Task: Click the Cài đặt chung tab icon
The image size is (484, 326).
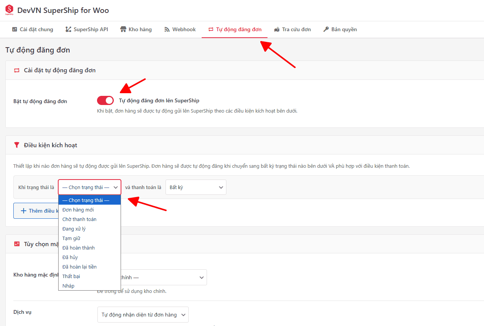Action: (14, 29)
